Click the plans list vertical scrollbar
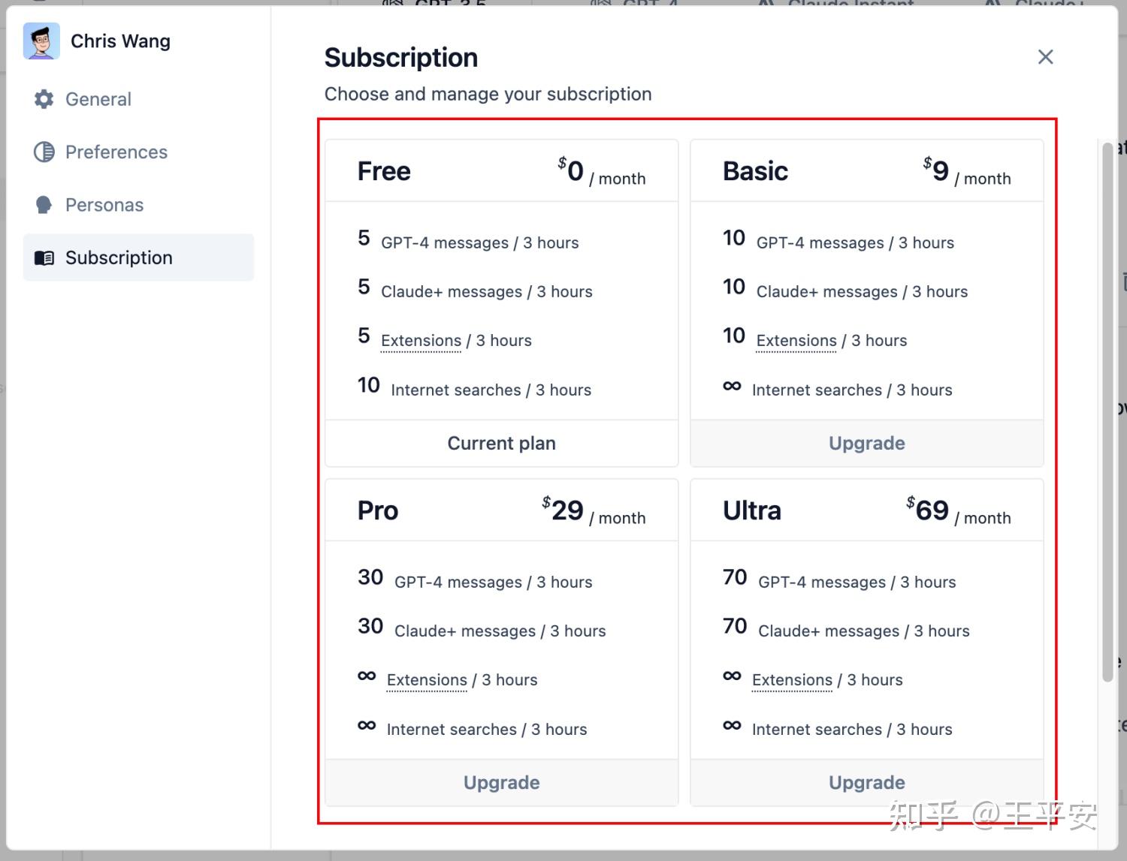 (x=1107, y=411)
